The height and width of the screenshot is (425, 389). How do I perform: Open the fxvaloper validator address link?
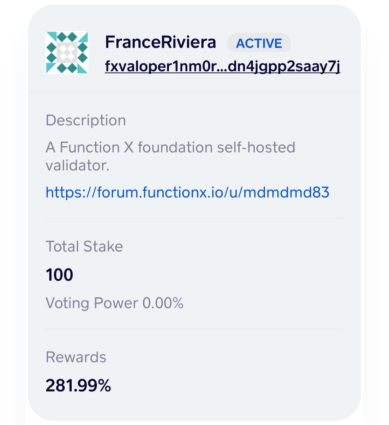(x=222, y=66)
